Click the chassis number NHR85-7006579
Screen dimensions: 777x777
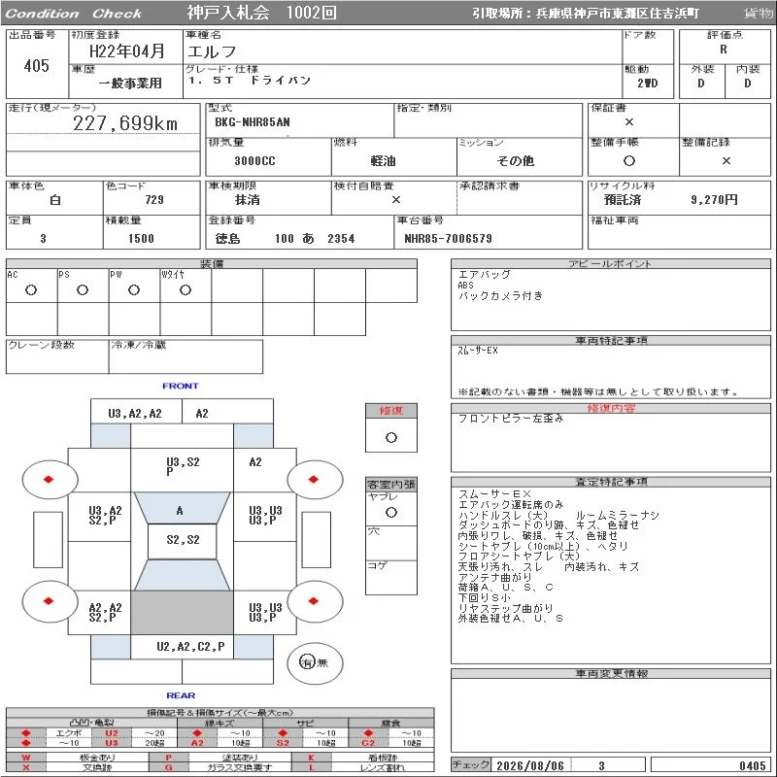448,239
